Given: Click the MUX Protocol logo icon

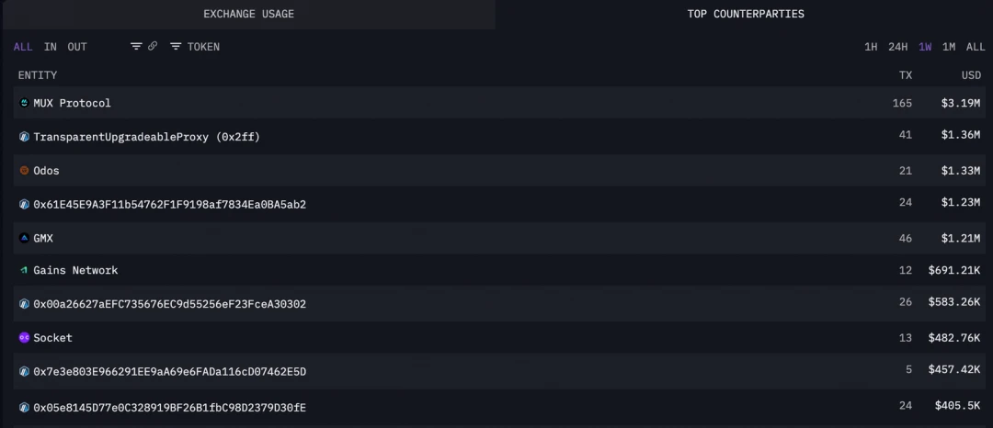Looking at the screenshot, I should [24, 103].
